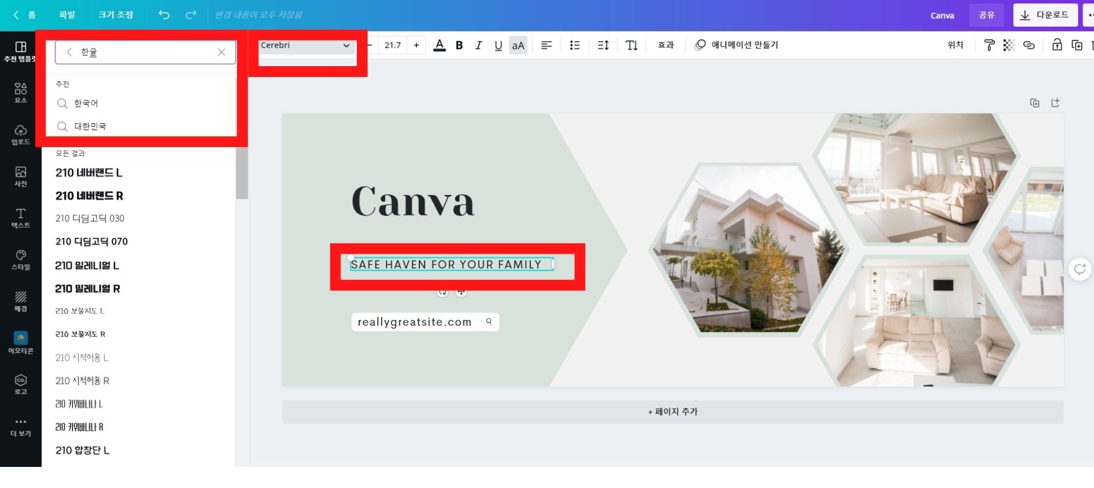The height and width of the screenshot is (488, 1094).
Task: Click the comment bubble icon beside canvas
Action: click(x=1080, y=269)
